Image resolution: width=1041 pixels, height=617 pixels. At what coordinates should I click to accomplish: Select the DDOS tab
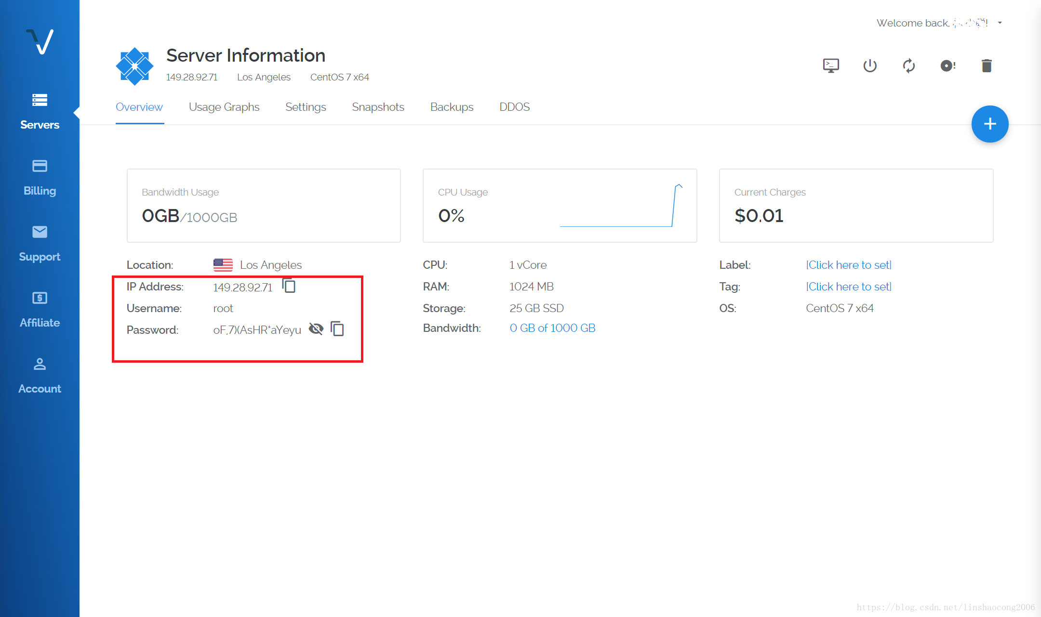click(514, 107)
